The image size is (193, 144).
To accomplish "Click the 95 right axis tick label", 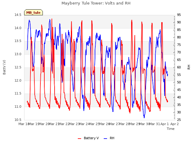I will click(x=179, y=15).
